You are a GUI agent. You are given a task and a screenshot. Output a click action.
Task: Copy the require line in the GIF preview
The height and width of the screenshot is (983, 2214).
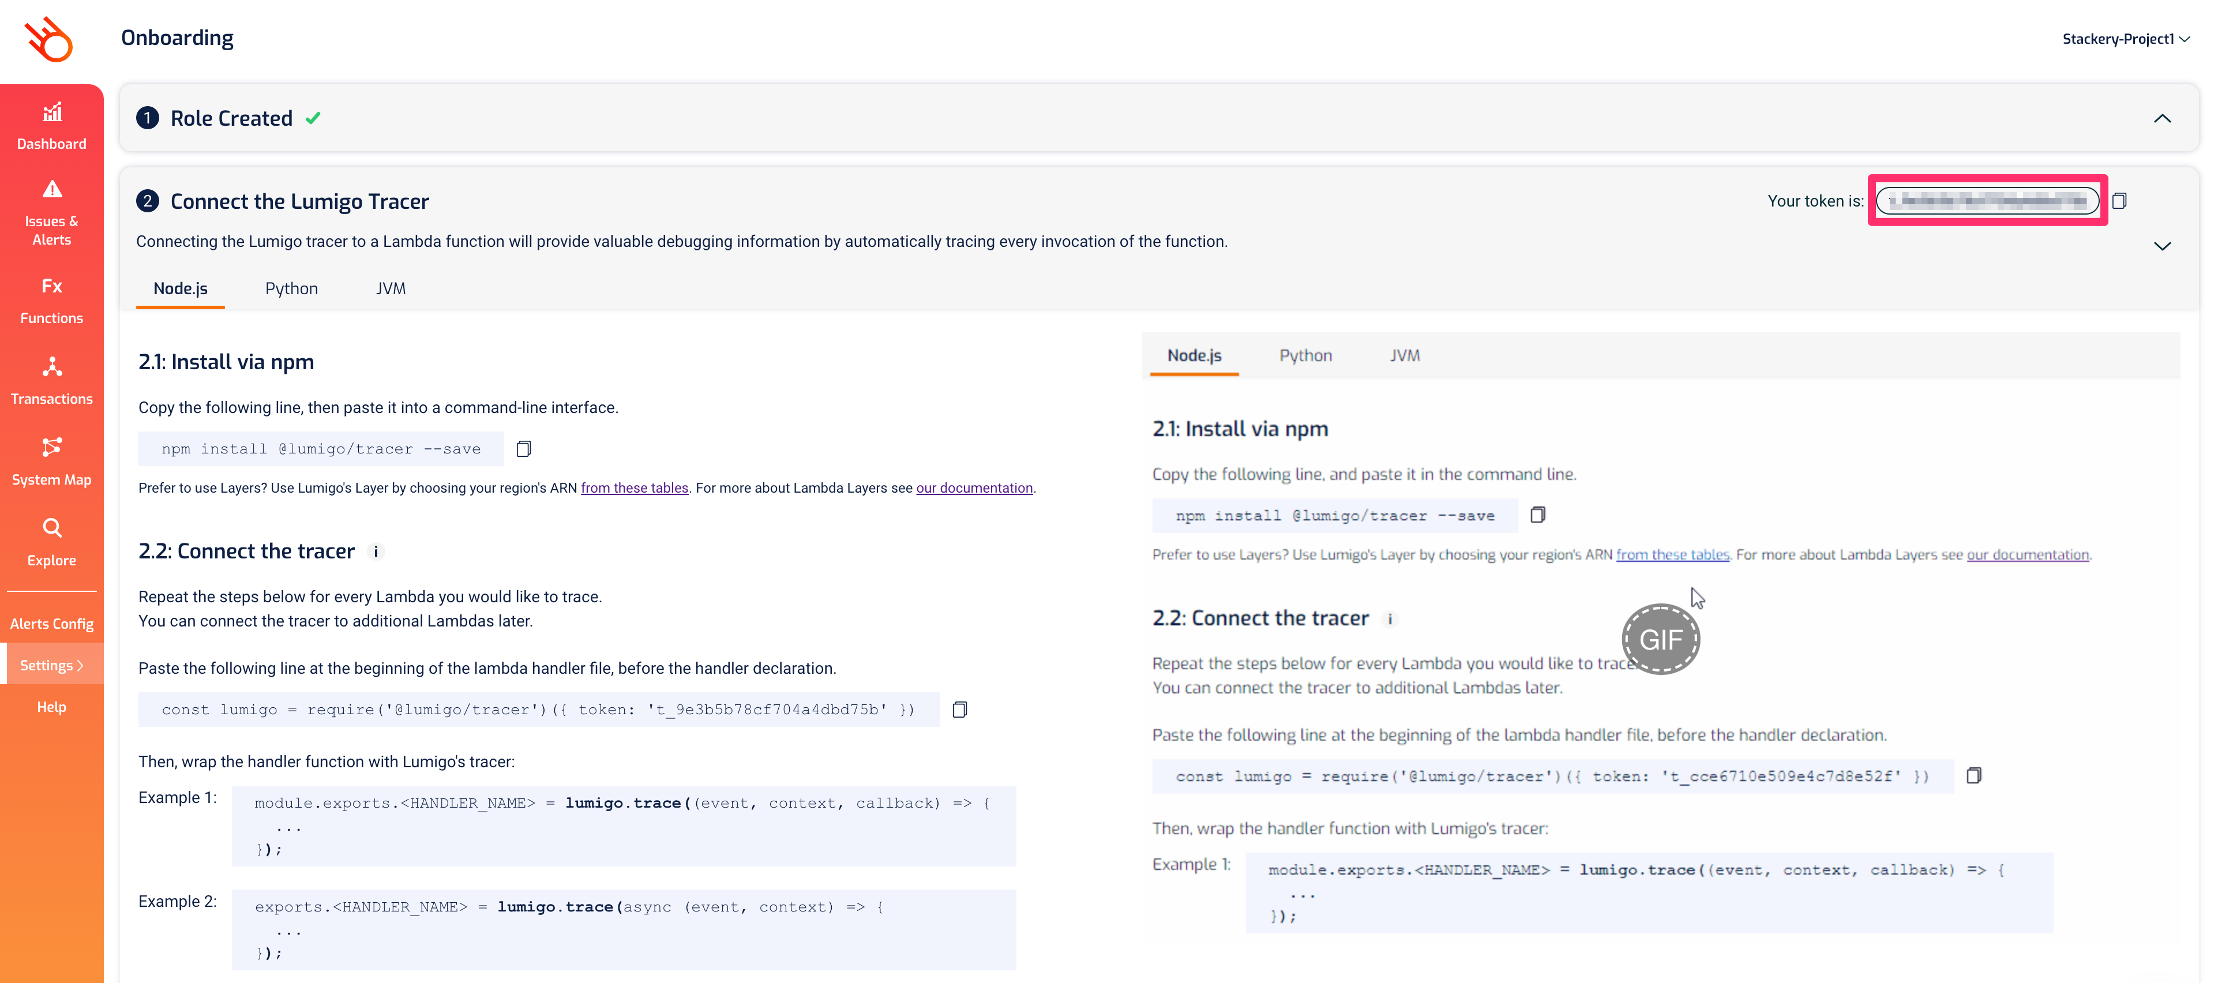point(1974,776)
